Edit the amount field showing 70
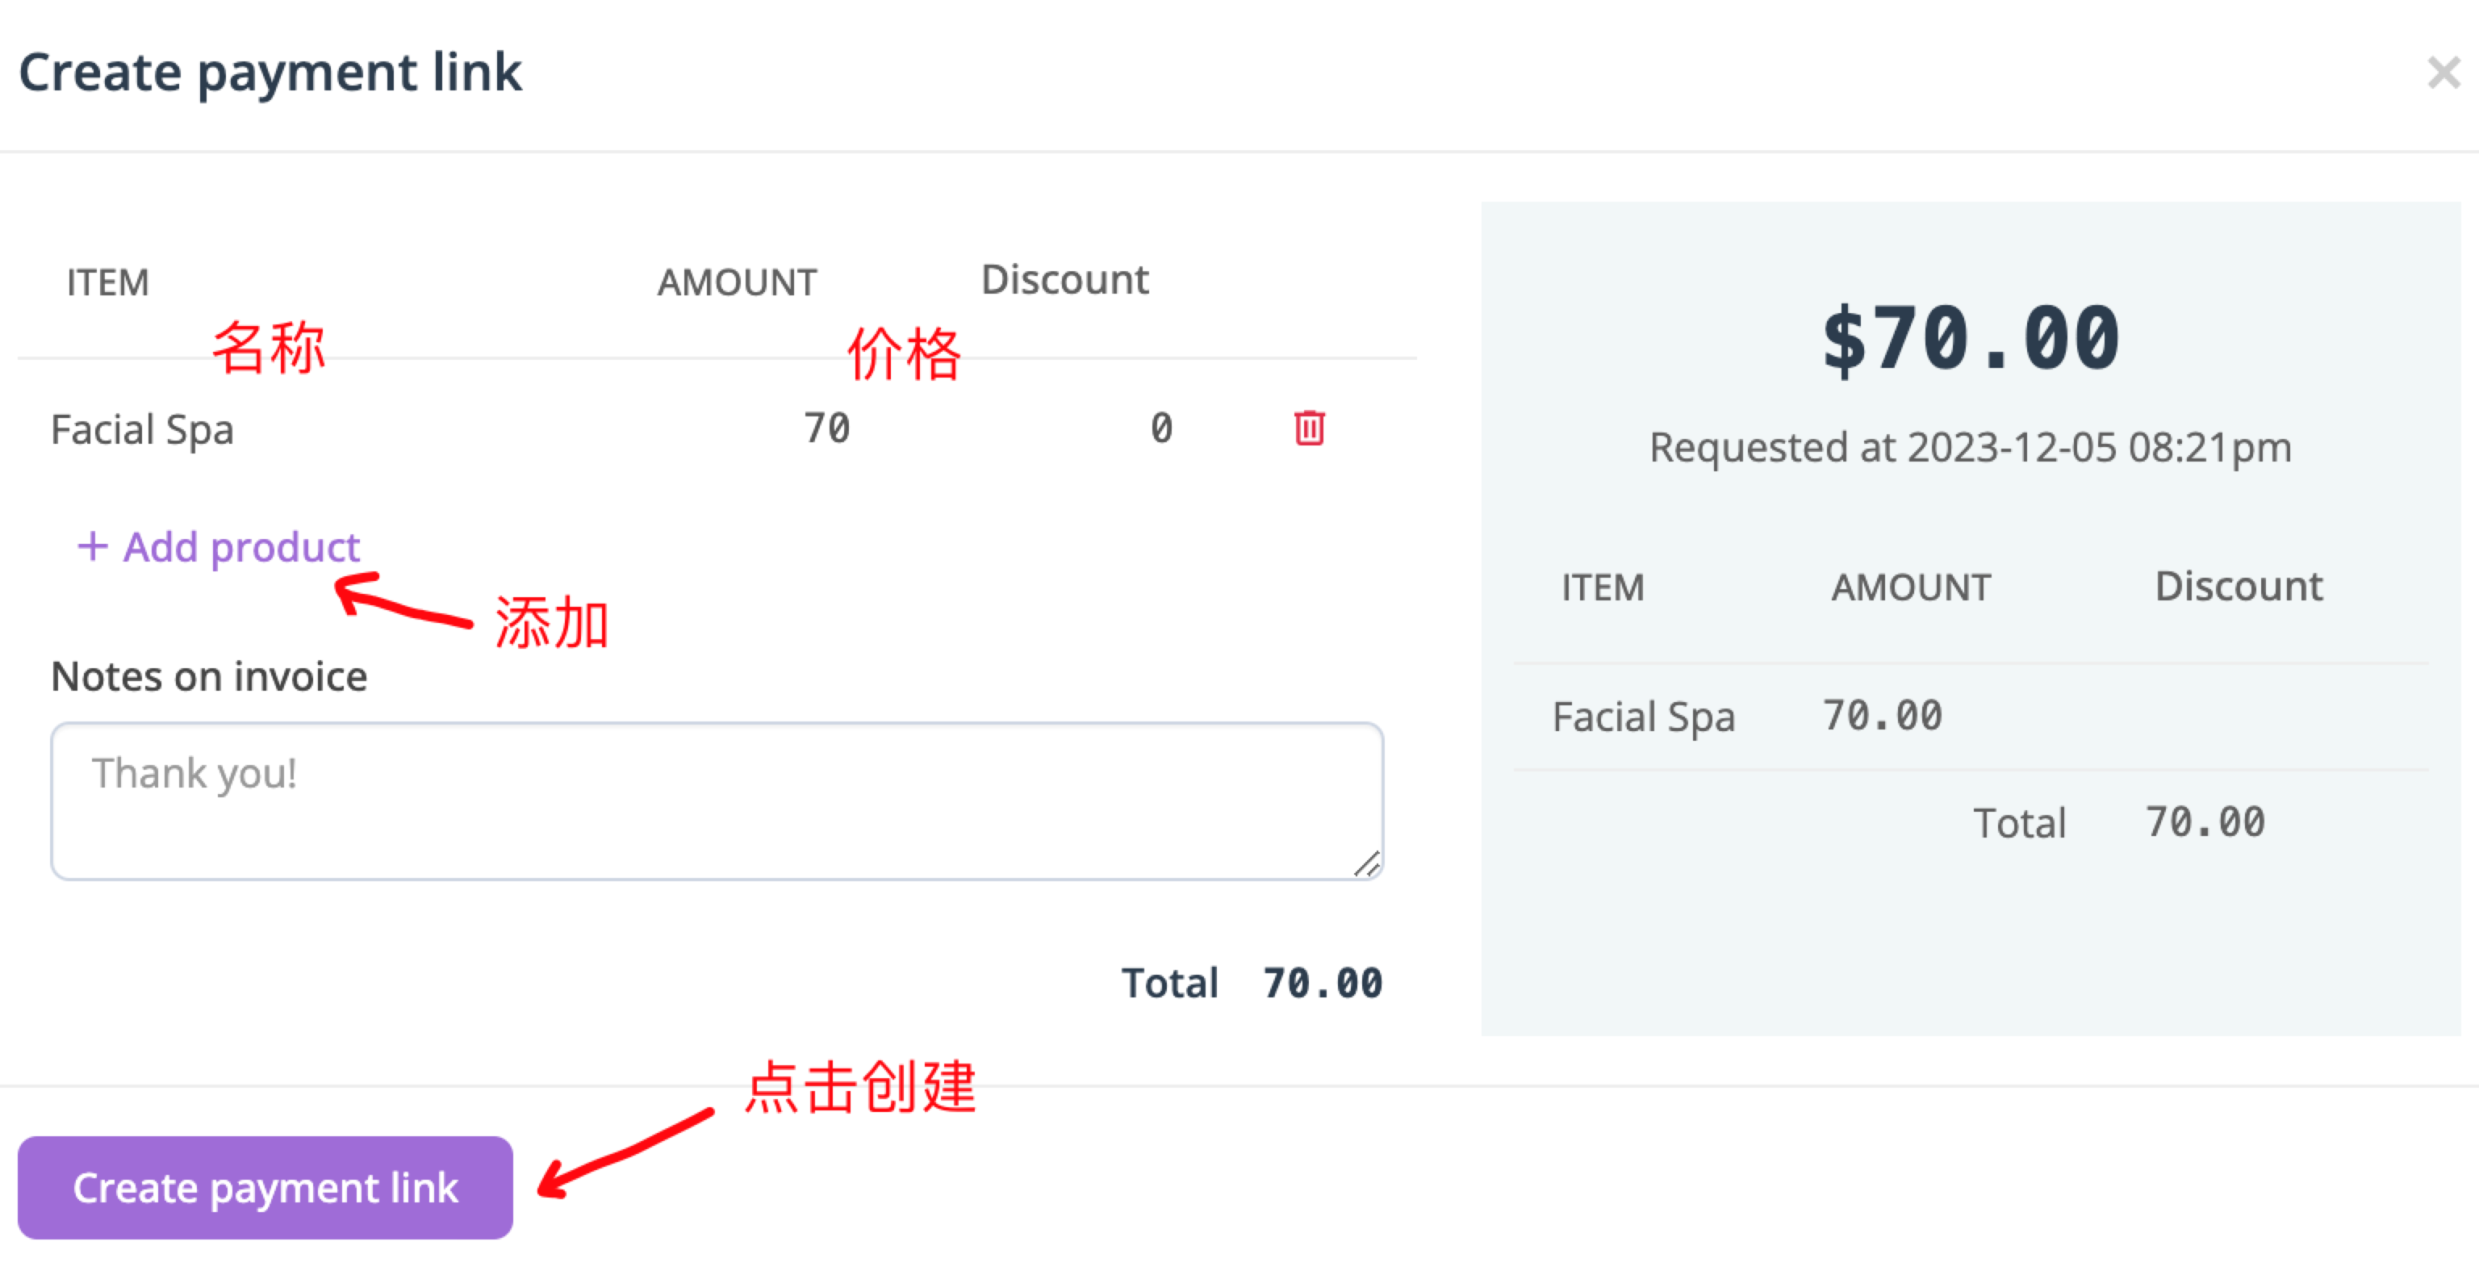 pyautogui.click(x=826, y=429)
